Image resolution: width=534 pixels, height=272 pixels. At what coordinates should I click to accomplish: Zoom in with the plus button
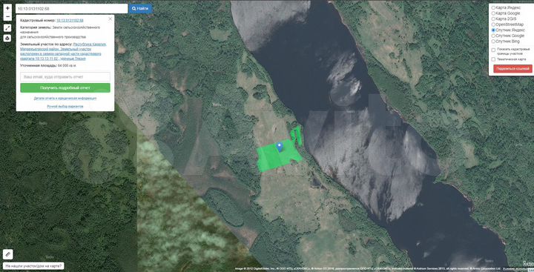tap(7, 8)
